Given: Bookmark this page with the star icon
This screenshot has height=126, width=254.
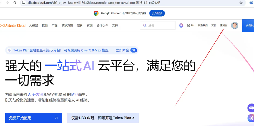Looking at the screenshot, I should point(241,3).
